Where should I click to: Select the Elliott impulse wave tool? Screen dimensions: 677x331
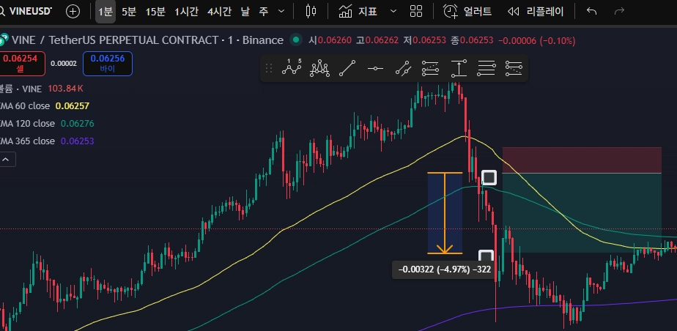[x=292, y=69]
